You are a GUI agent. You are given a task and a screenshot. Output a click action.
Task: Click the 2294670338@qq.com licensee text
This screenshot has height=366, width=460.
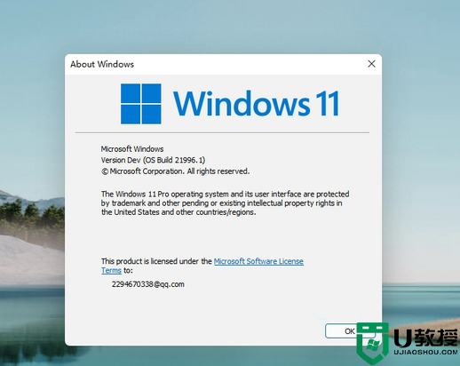click(x=148, y=284)
